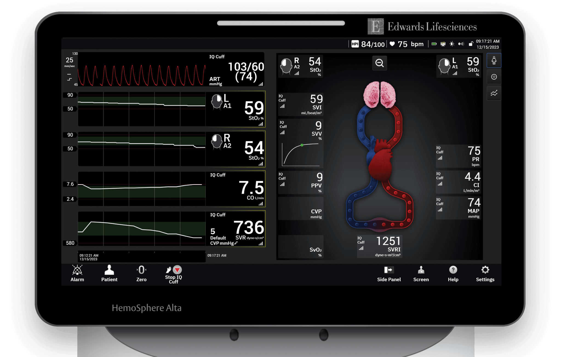Tap the screen capture icon in status bar
Image resolution: width=561 pixels, height=357 pixels.
(443, 44)
